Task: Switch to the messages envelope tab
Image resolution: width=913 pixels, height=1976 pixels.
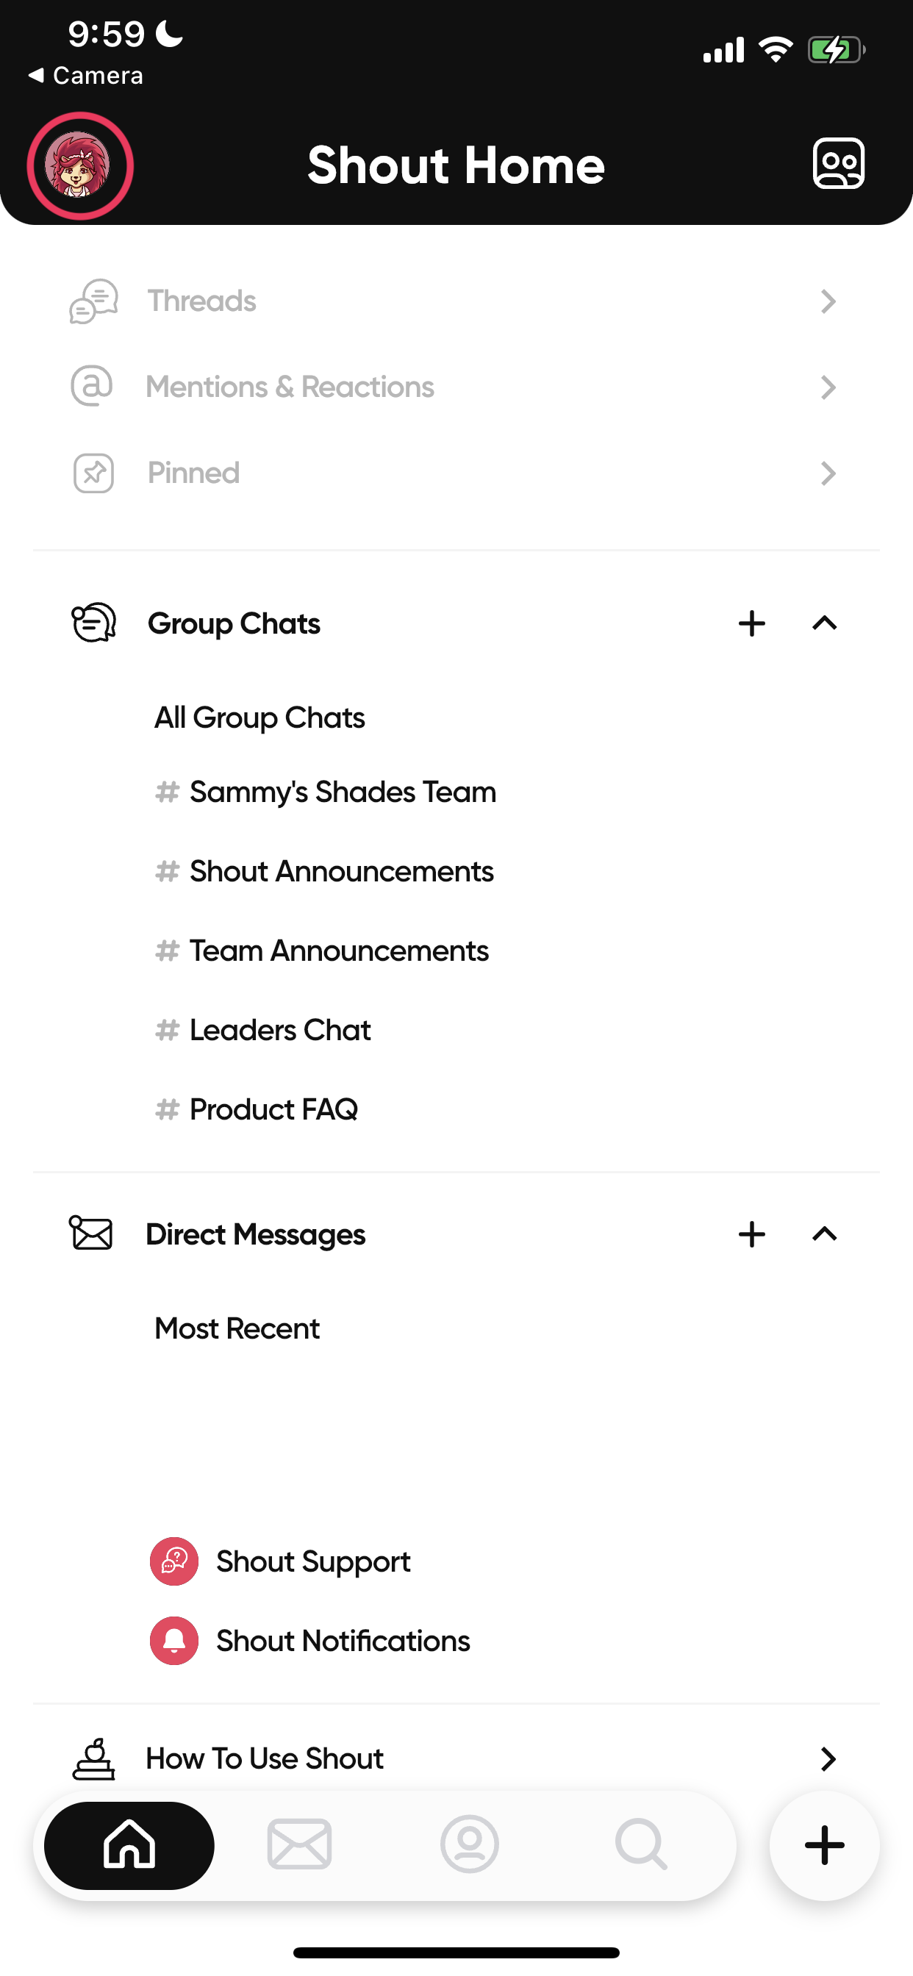Action: tap(299, 1844)
